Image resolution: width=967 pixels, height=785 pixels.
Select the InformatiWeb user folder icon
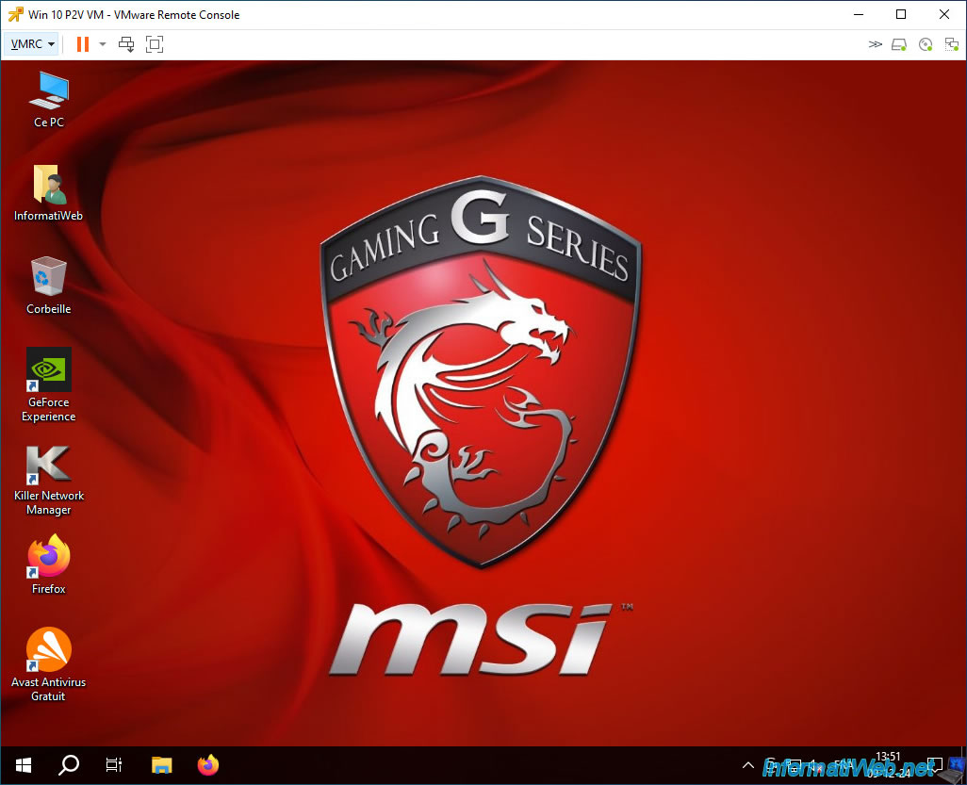pyautogui.click(x=49, y=192)
